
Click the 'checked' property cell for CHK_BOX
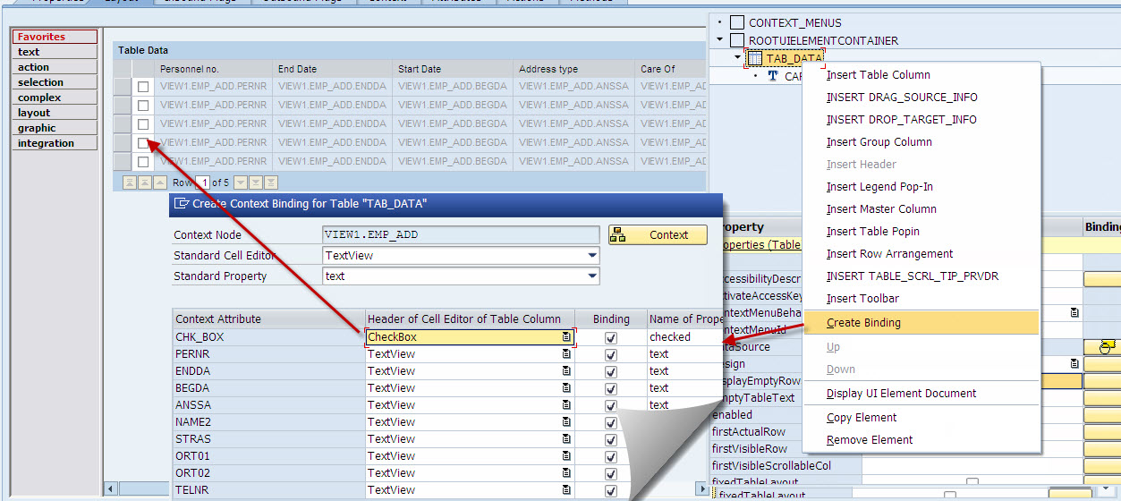(x=684, y=337)
